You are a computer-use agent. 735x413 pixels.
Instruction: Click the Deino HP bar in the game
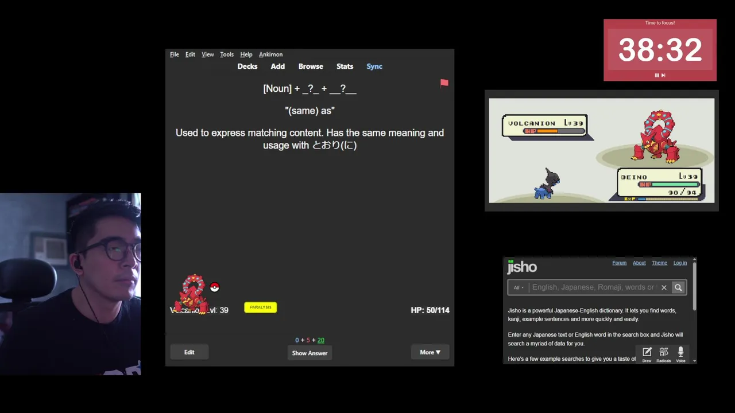(670, 185)
